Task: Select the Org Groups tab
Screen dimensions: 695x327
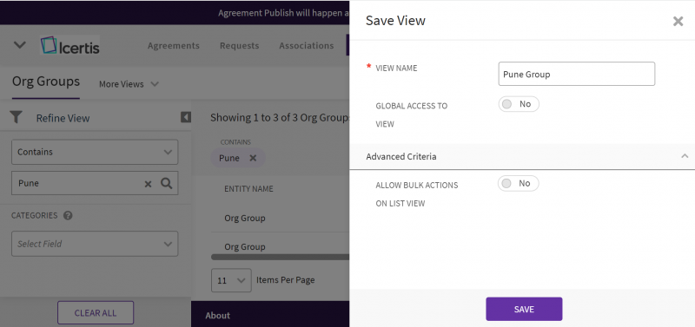Action: (46, 82)
